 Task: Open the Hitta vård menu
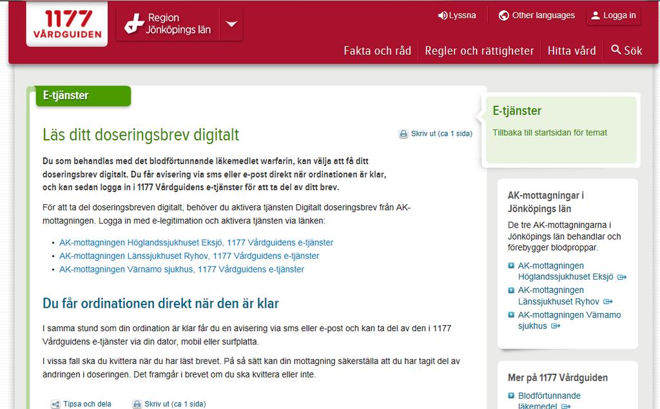(x=572, y=51)
